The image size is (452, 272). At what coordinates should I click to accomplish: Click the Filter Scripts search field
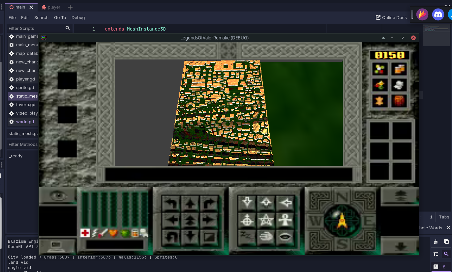pyautogui.click(x=36, y=28)
